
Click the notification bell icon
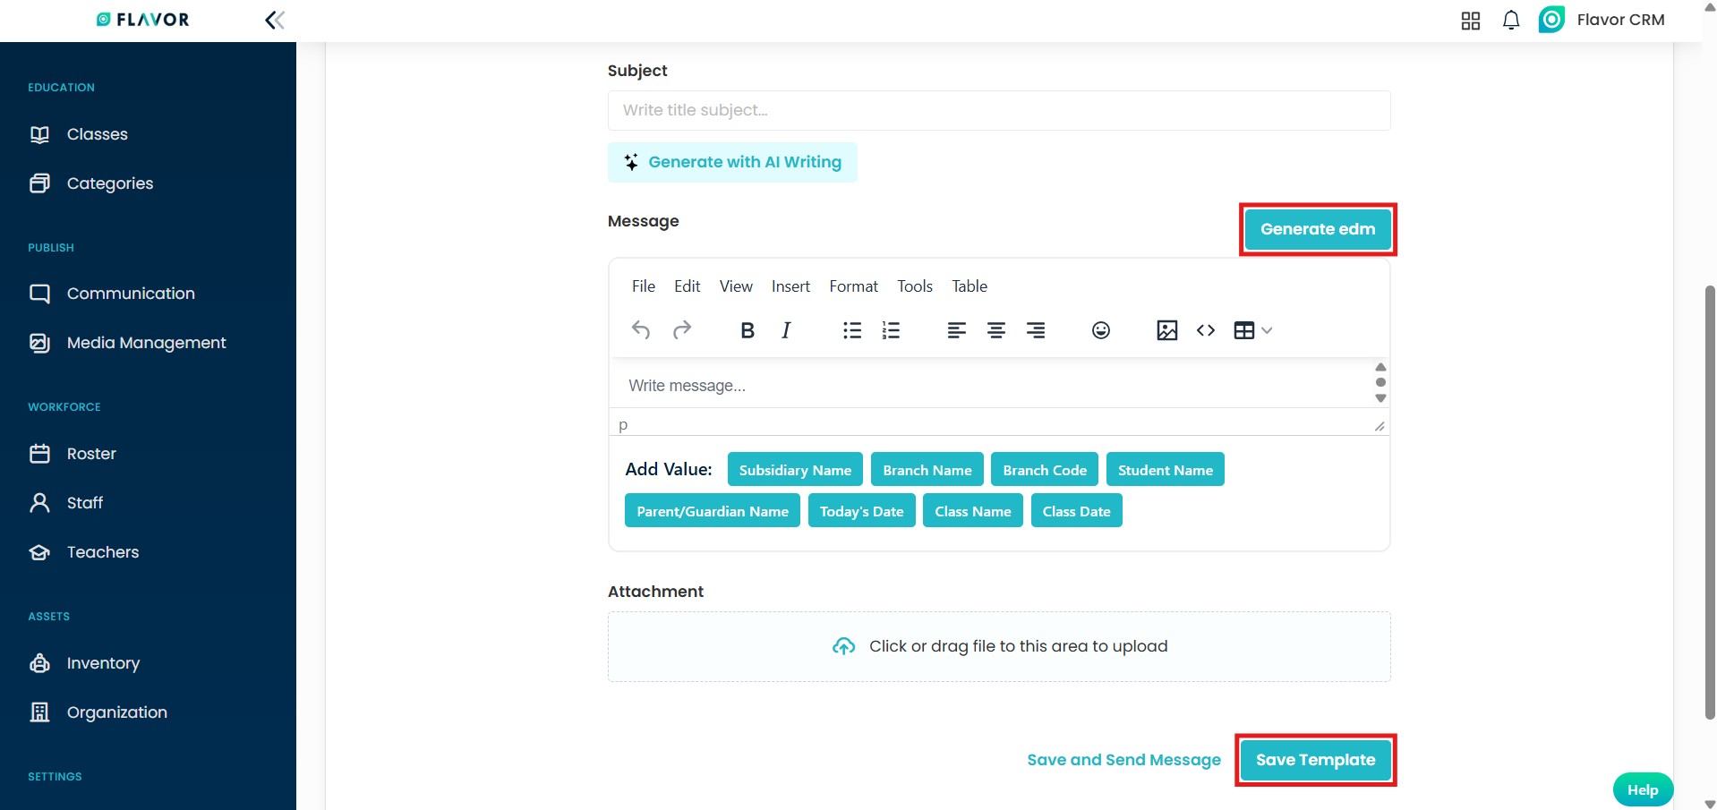[1510, 20]
